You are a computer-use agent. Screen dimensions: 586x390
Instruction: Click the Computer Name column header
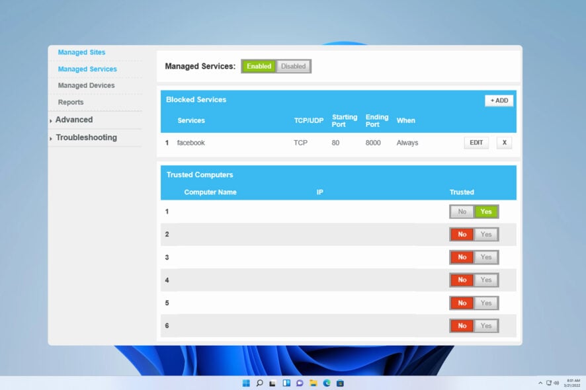[210, 192]
